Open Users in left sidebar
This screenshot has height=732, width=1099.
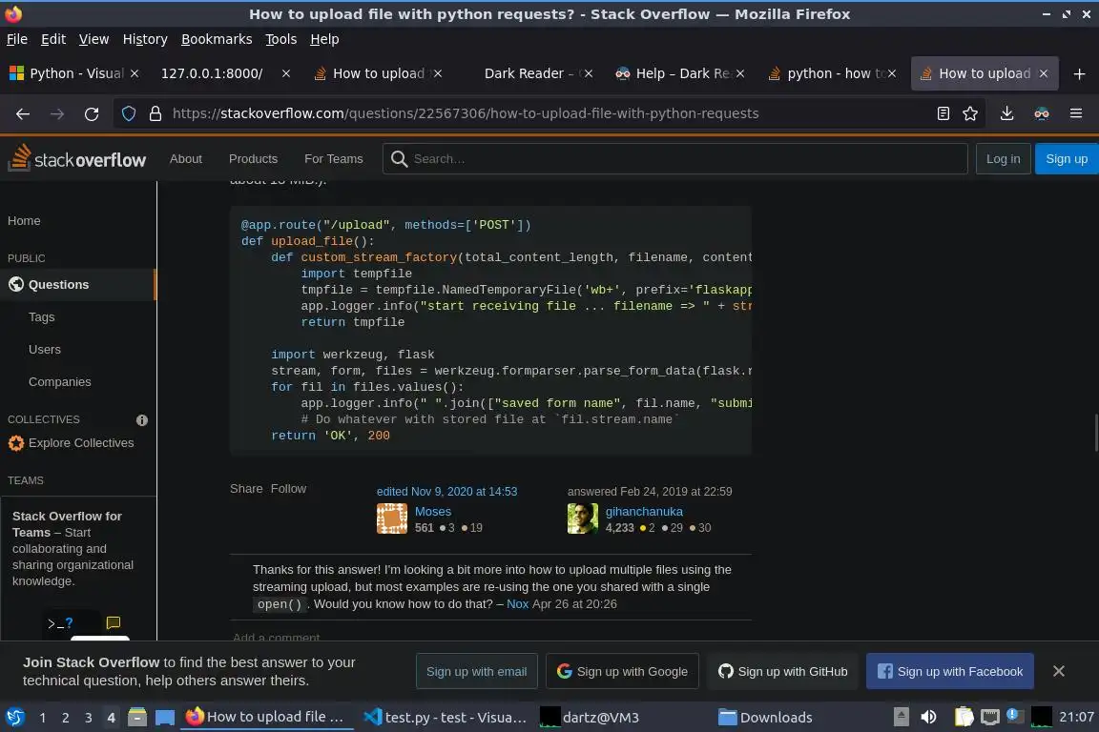pyautogui.click(x=44, y=350)
